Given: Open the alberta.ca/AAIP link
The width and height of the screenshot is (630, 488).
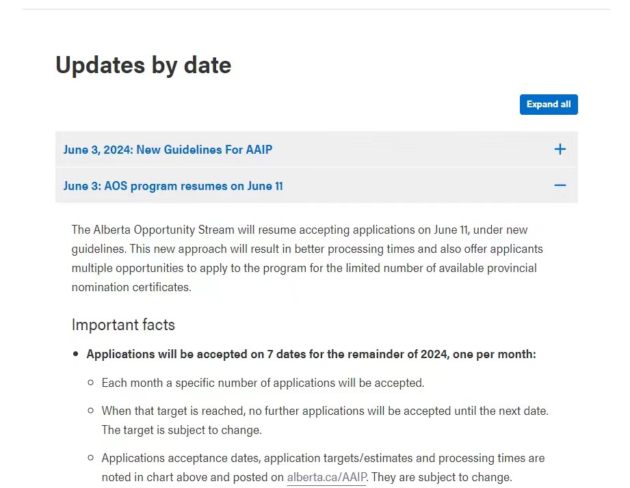Looking at the screenshot, I should (326, 477).
